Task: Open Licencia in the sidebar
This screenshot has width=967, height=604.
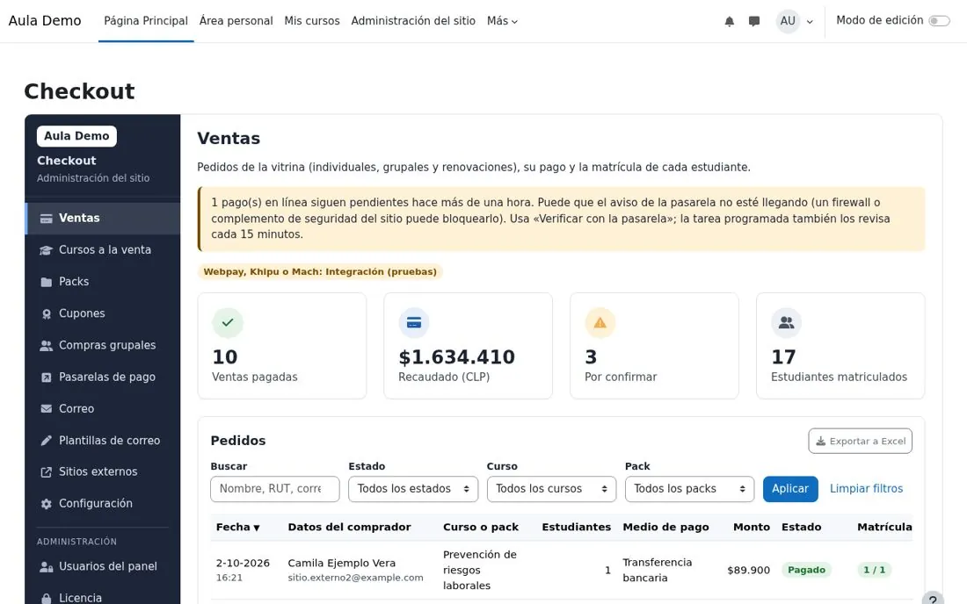Action: tap(104, 598)
